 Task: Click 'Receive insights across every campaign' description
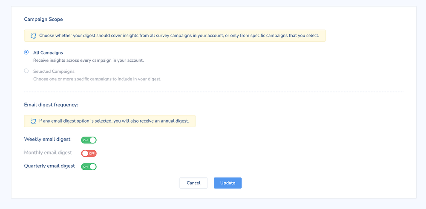(89, 60)
